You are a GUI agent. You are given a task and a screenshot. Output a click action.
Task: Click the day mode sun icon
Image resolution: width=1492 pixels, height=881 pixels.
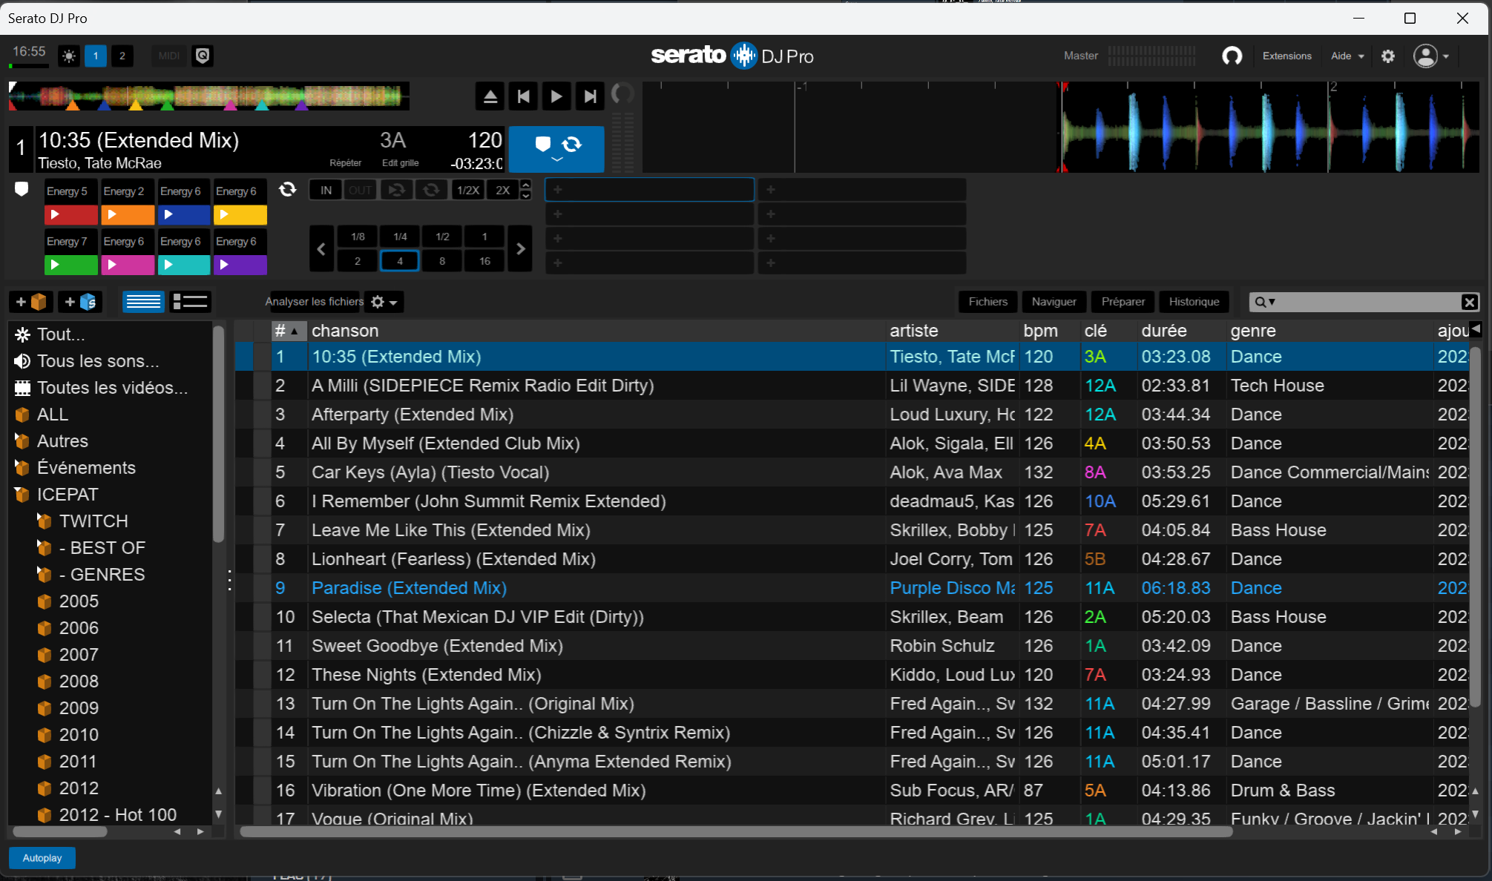click(69, 56)
